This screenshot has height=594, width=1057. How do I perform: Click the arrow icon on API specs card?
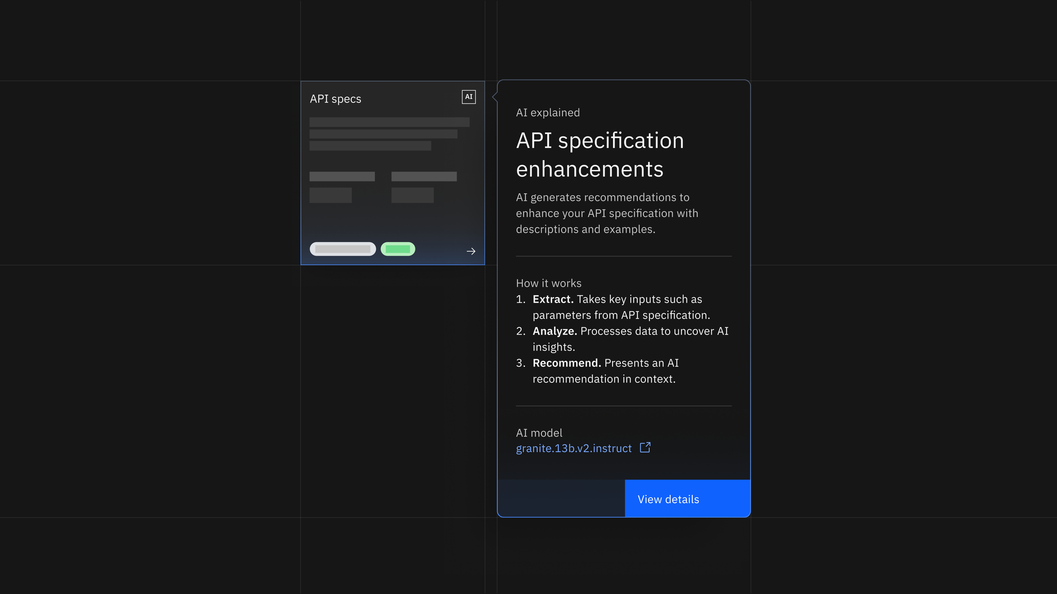pos(471,251)
